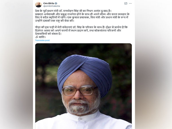Click the dark green foliage background of the photo
This screenshot has width=172, height=129.
coord(121,66)
